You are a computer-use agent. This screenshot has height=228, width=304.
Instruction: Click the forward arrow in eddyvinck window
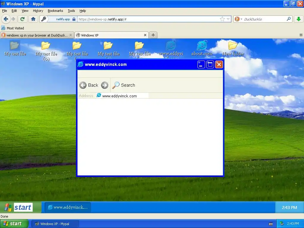click(x=105, y=85)
